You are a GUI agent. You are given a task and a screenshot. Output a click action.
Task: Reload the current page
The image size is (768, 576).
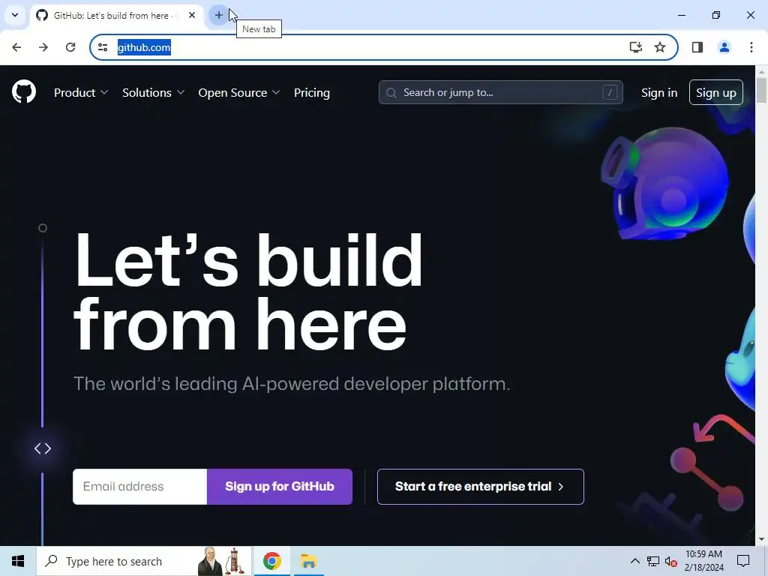(x=70, y=47)
